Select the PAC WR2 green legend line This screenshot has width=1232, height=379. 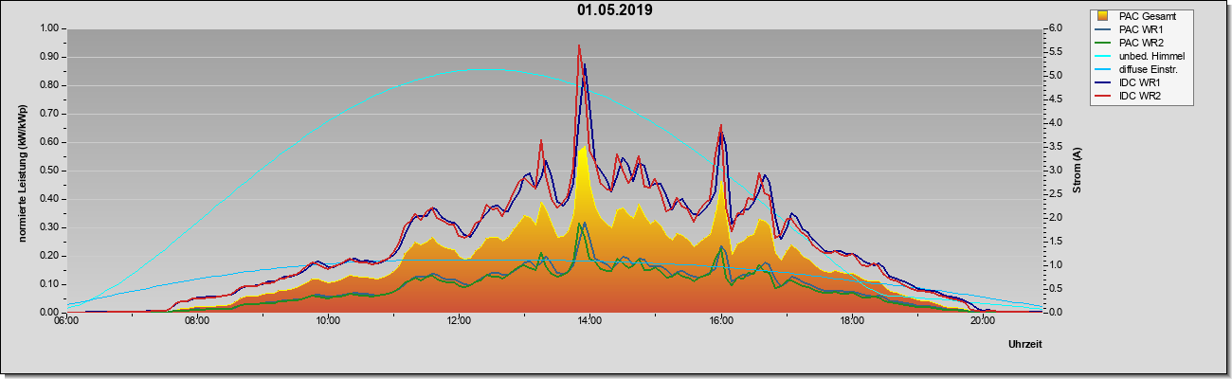[x=1103, y=43]
